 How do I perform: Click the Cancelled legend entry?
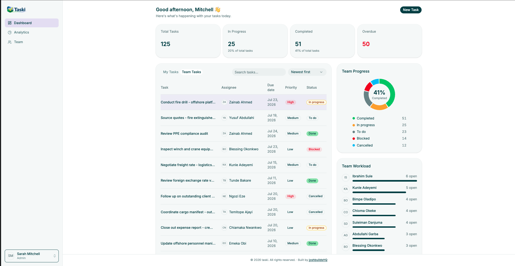pos(379,145)
